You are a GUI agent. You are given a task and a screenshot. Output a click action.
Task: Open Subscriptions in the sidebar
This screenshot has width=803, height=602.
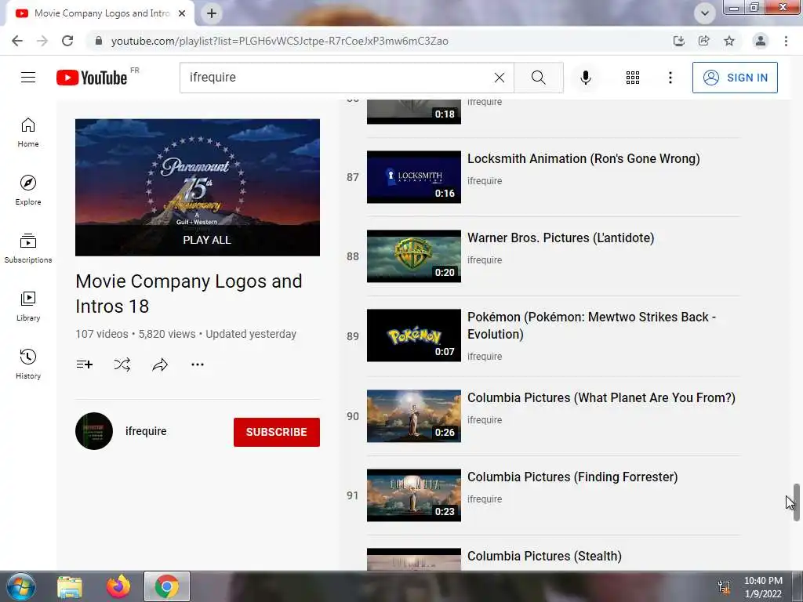click(x=28, y=248)
